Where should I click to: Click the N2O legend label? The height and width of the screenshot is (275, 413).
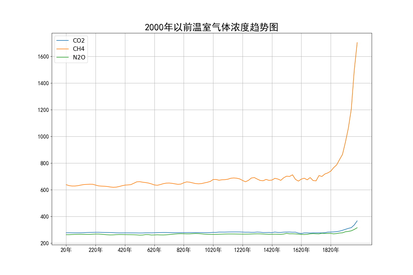coord(79,57)
